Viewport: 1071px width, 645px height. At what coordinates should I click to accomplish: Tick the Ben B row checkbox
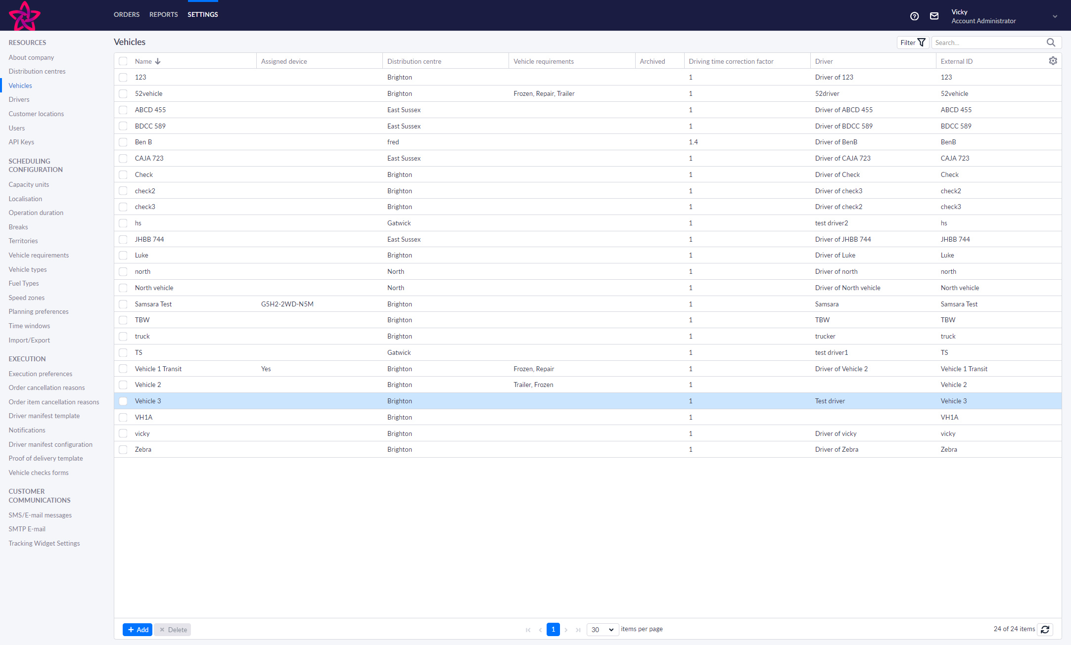pos(123,142)
